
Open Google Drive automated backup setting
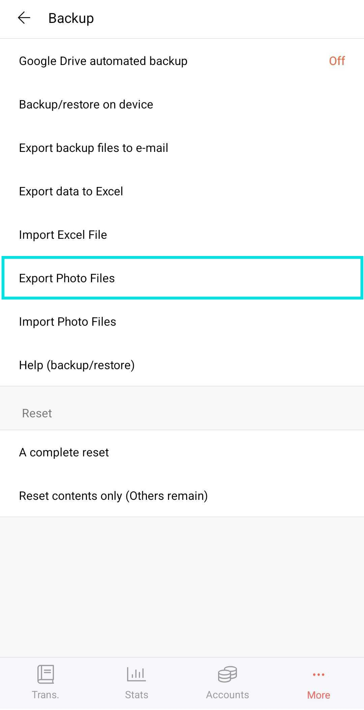pos(182,61)
